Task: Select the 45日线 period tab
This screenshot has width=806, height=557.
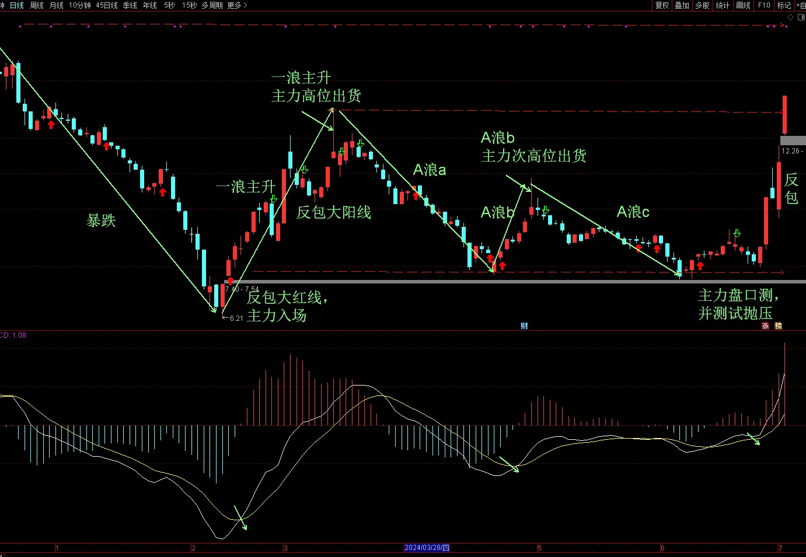Action: pos(107,5)
